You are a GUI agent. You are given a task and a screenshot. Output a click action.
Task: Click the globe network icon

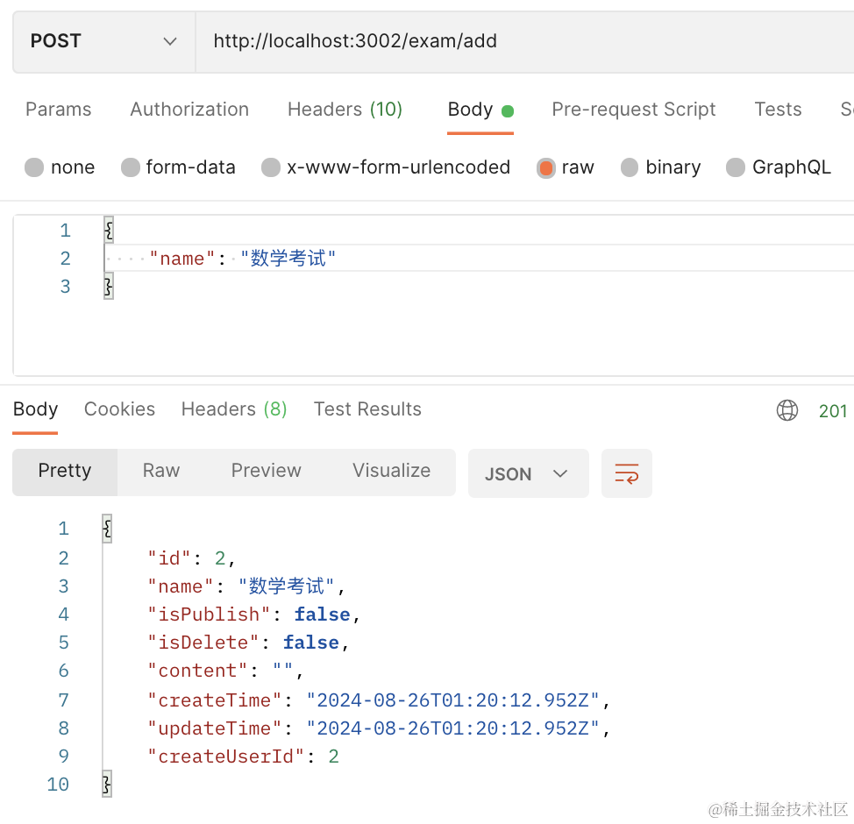coord(787,410)
